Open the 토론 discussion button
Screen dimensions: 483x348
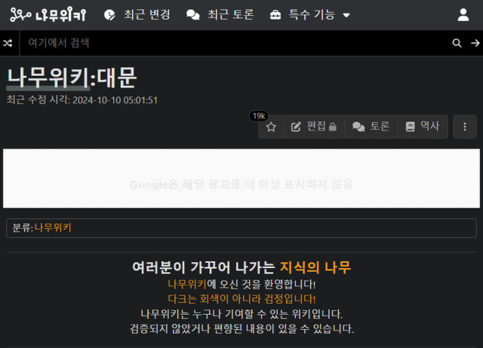371,127
